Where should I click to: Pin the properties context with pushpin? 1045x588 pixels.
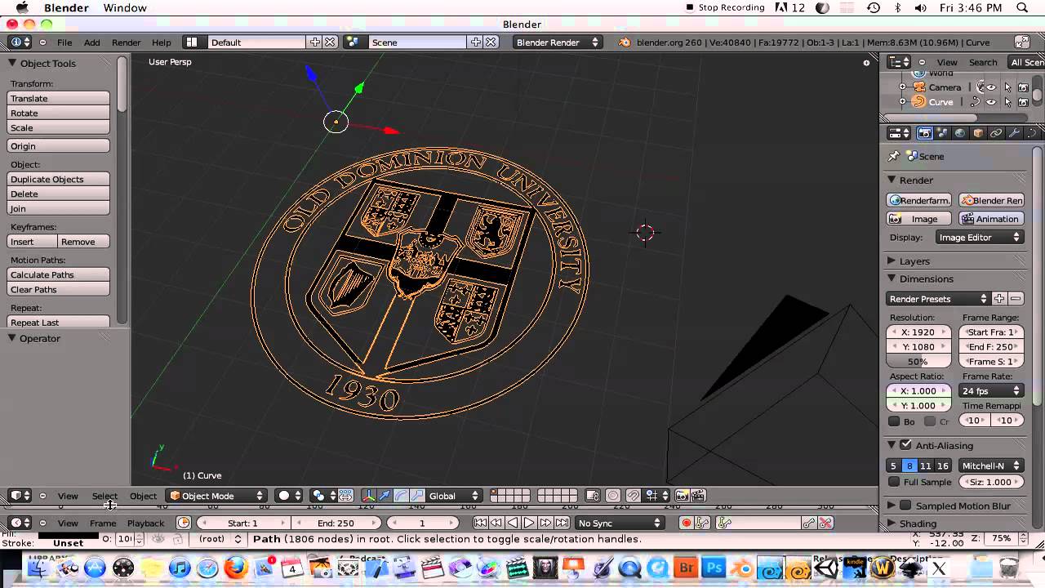pos(894,156)
